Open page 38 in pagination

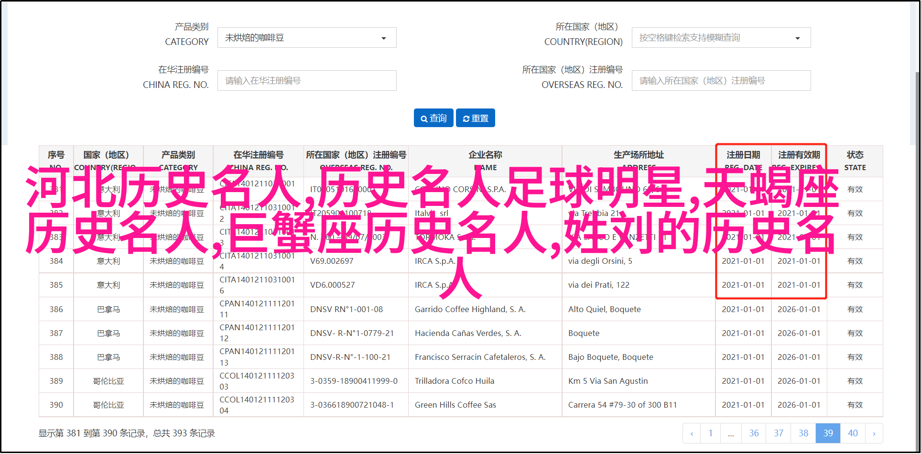pos(803,433)
